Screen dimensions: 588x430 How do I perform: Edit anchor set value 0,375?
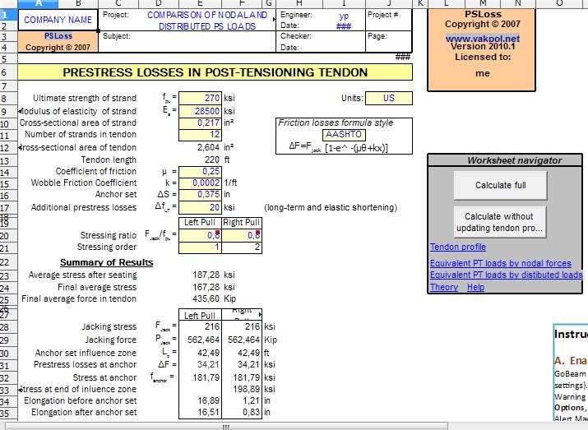point(201,195)
